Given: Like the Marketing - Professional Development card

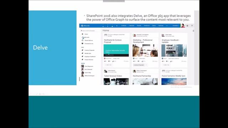Looking at the screenshot, I should click(x=134, y=61).
